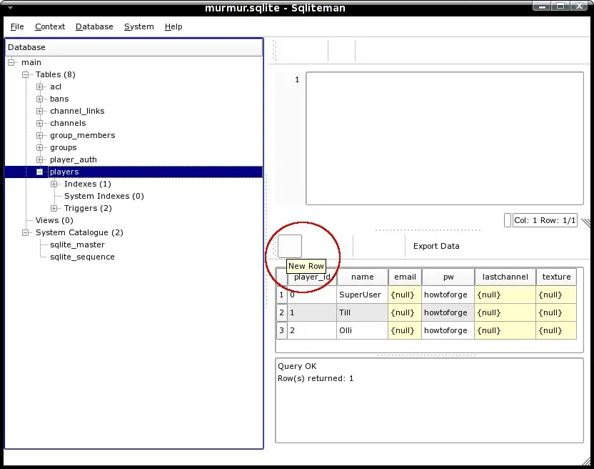
Task: Expand the group_members table node
Action: [x=40, y=135]
